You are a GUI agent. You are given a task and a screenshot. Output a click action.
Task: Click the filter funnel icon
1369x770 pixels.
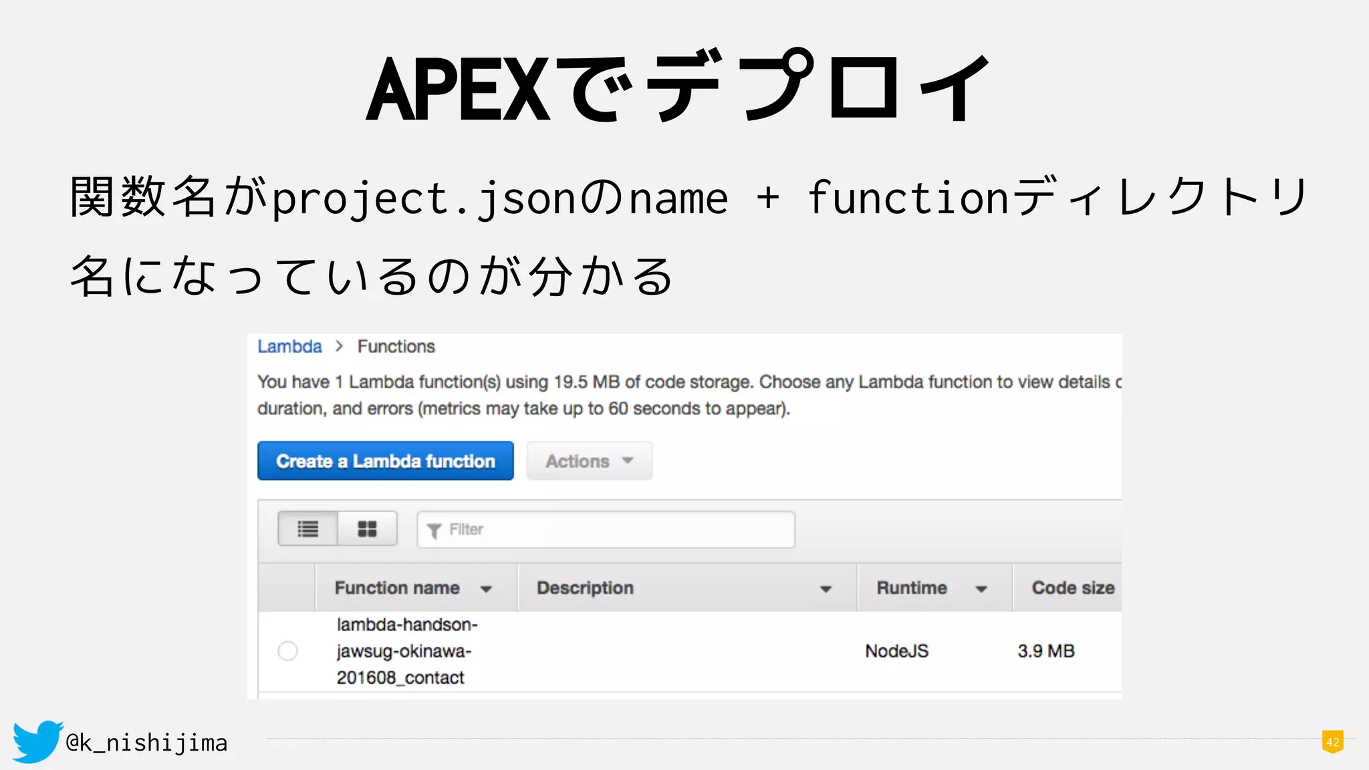434,531
